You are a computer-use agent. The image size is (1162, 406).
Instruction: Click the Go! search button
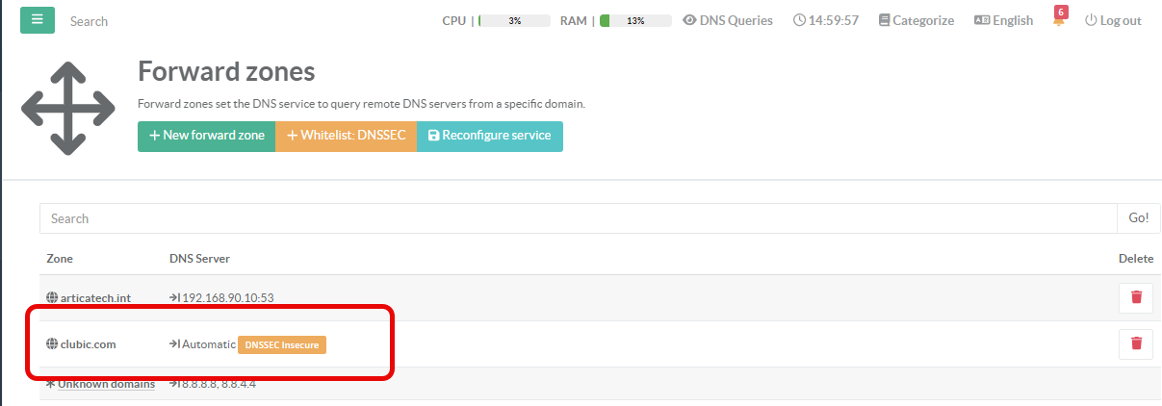click(1138, 218)
